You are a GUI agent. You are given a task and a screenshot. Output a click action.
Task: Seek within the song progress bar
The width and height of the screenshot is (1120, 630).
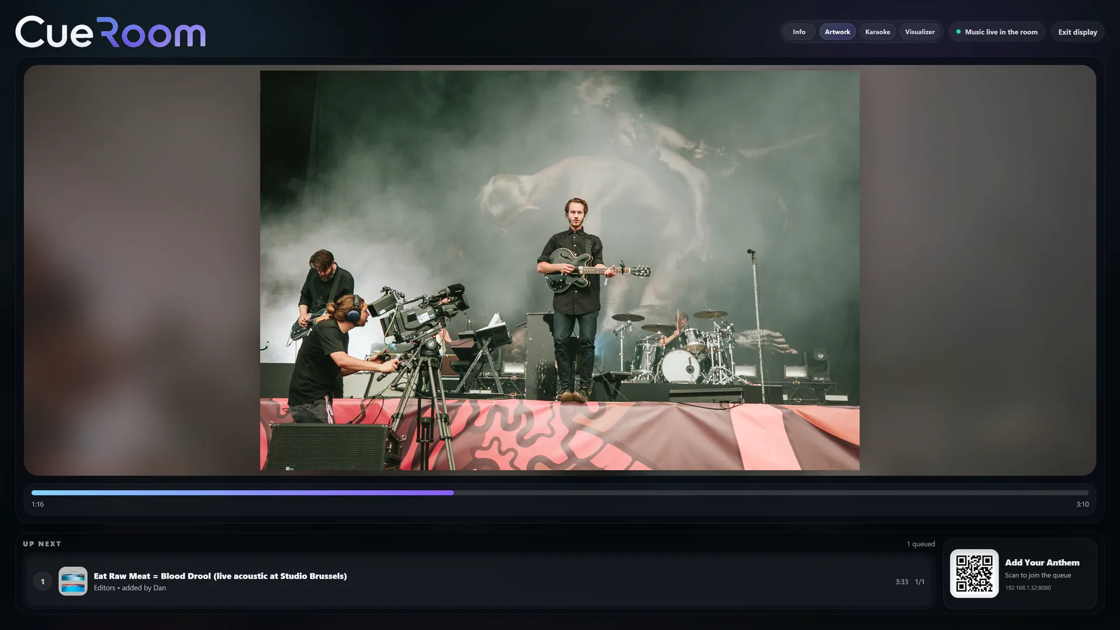pos(560,493)
